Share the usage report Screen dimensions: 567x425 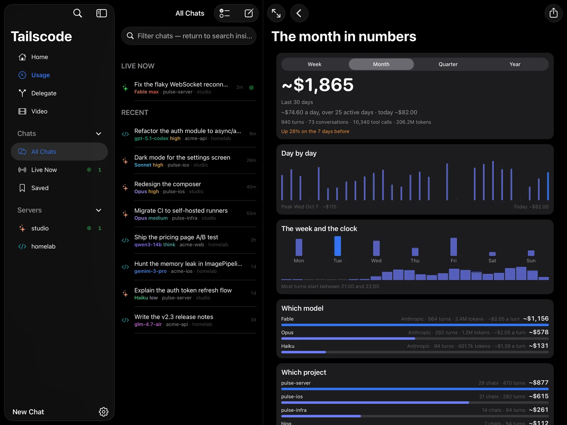pyautogui.click(x=554, y=13)
